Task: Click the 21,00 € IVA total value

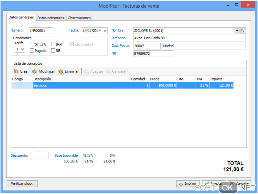Action: [x=109, y=161]
